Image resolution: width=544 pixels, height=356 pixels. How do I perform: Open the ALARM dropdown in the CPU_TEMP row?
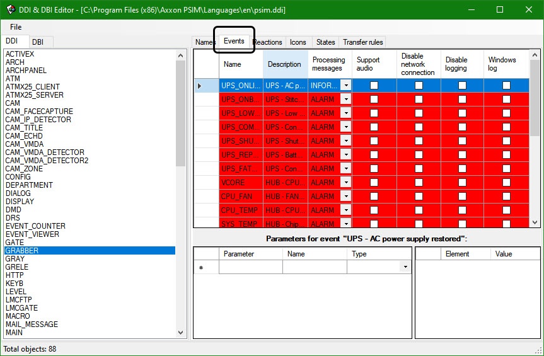click(346, 210)
